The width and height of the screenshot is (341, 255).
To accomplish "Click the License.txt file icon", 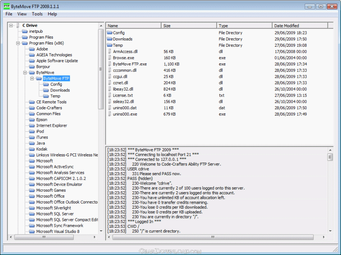I will coord(110,95).
